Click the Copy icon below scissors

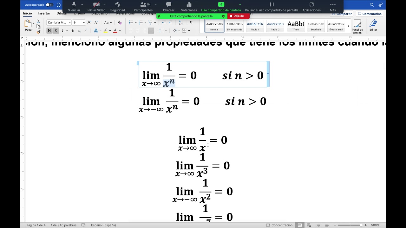pyautogui.click(x=38, y=27)
